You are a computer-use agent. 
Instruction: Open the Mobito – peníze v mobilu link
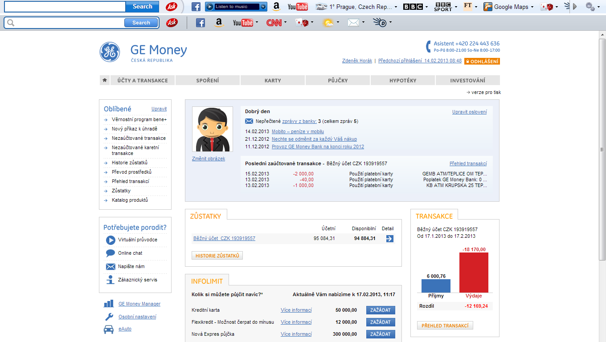298,132
